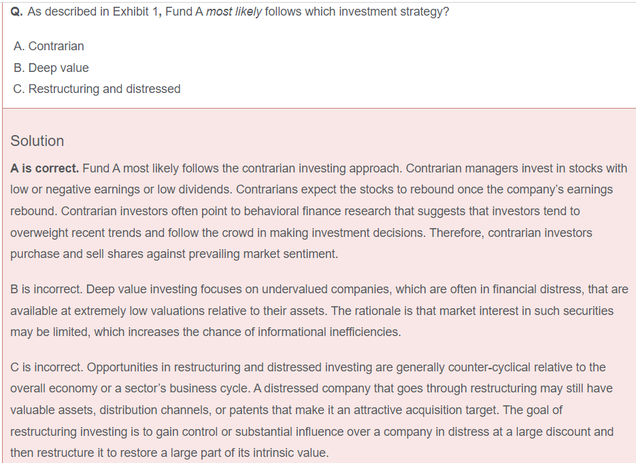Click the 'C is incorrect.' sentence start

pos(46,367)
